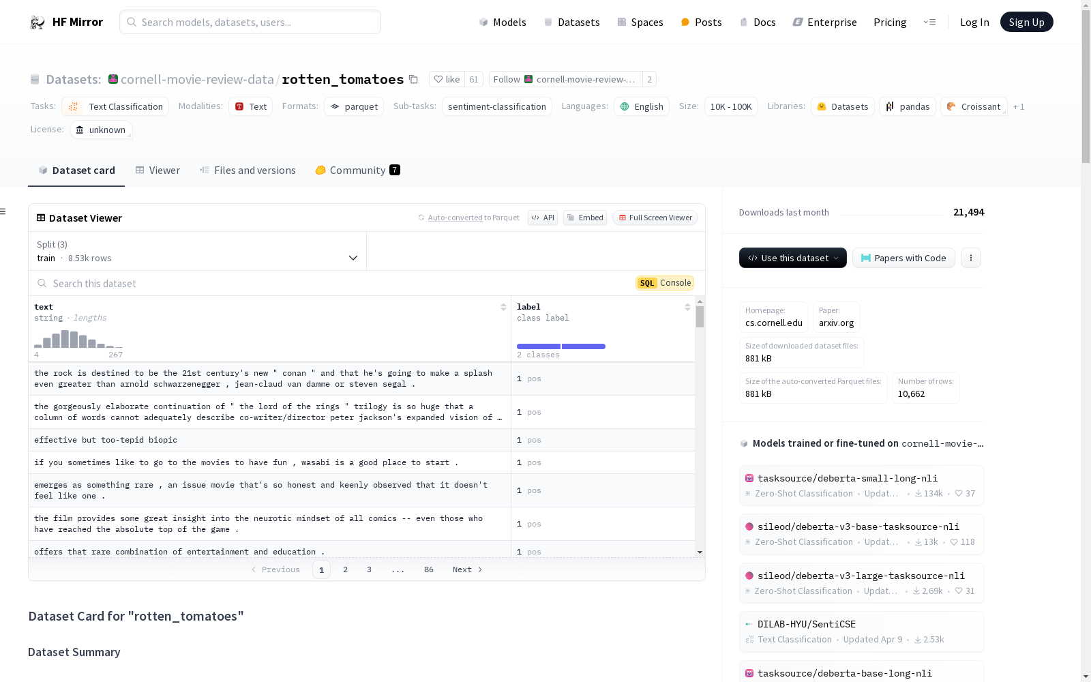Viewport: 1091px width, 682px height.
Task: Show the +1 more libraries
Action: (x=1019, y=106)
